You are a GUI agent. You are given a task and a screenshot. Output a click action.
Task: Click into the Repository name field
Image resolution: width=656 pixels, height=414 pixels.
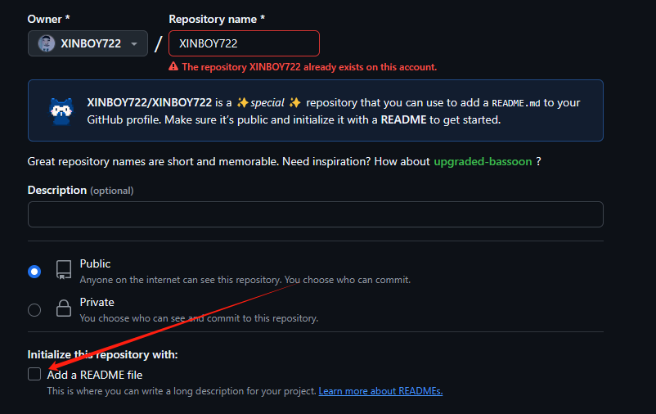click(x=244, y=43)
